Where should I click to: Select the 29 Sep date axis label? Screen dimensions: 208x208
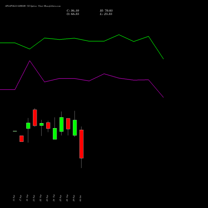pyautogui.click(x=74, y=198)
